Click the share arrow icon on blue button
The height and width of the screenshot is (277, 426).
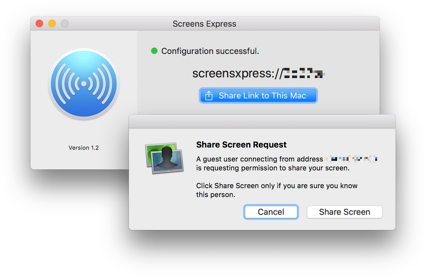point(209,96)
